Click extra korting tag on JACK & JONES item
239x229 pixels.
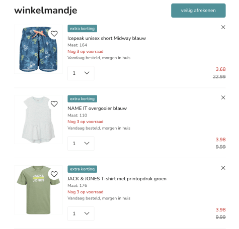(82, 169)
